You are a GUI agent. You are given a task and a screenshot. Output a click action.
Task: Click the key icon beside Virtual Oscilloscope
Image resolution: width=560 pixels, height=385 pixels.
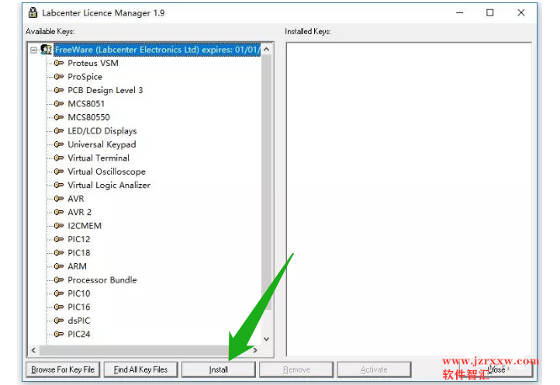[59, 172]
